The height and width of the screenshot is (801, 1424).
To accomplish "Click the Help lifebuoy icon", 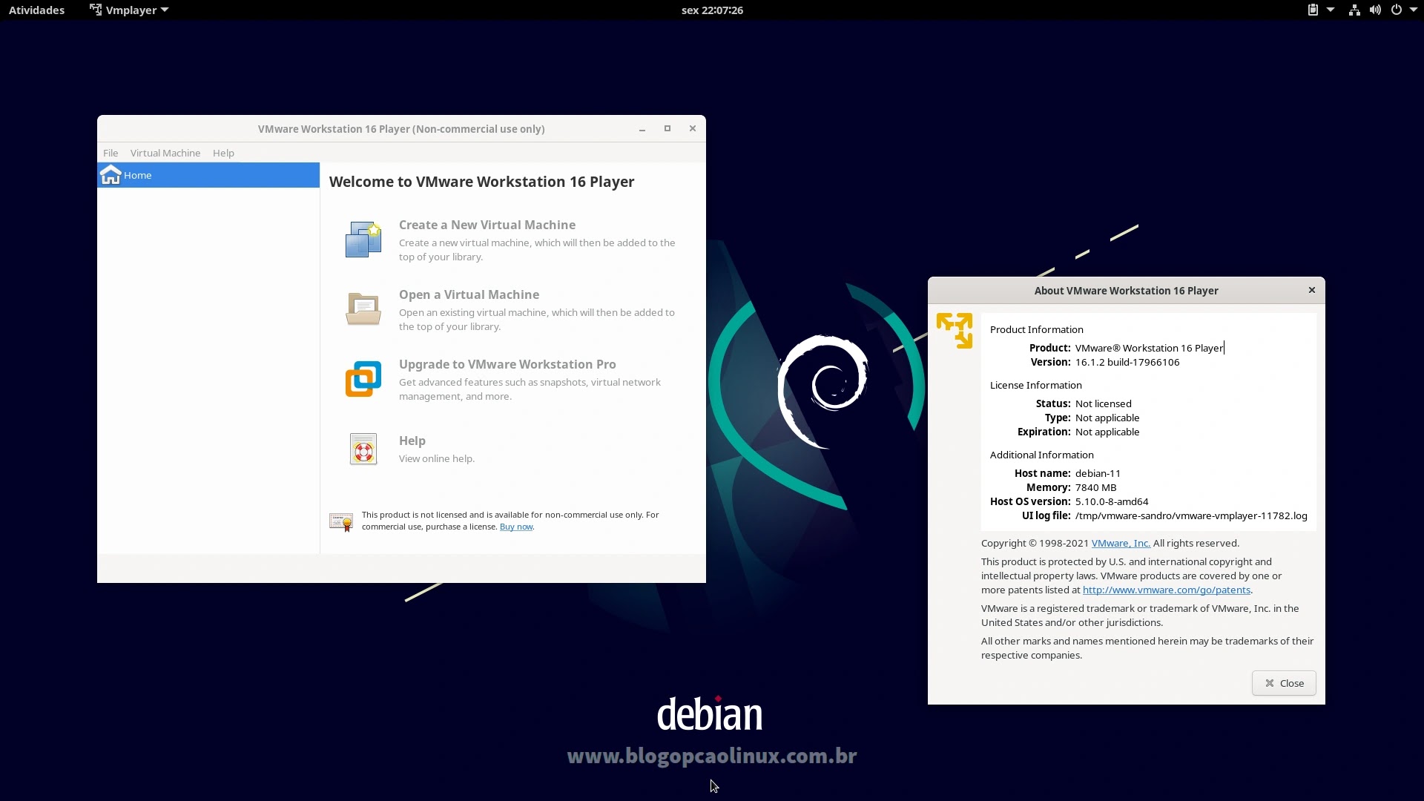I will click(363, 449).
